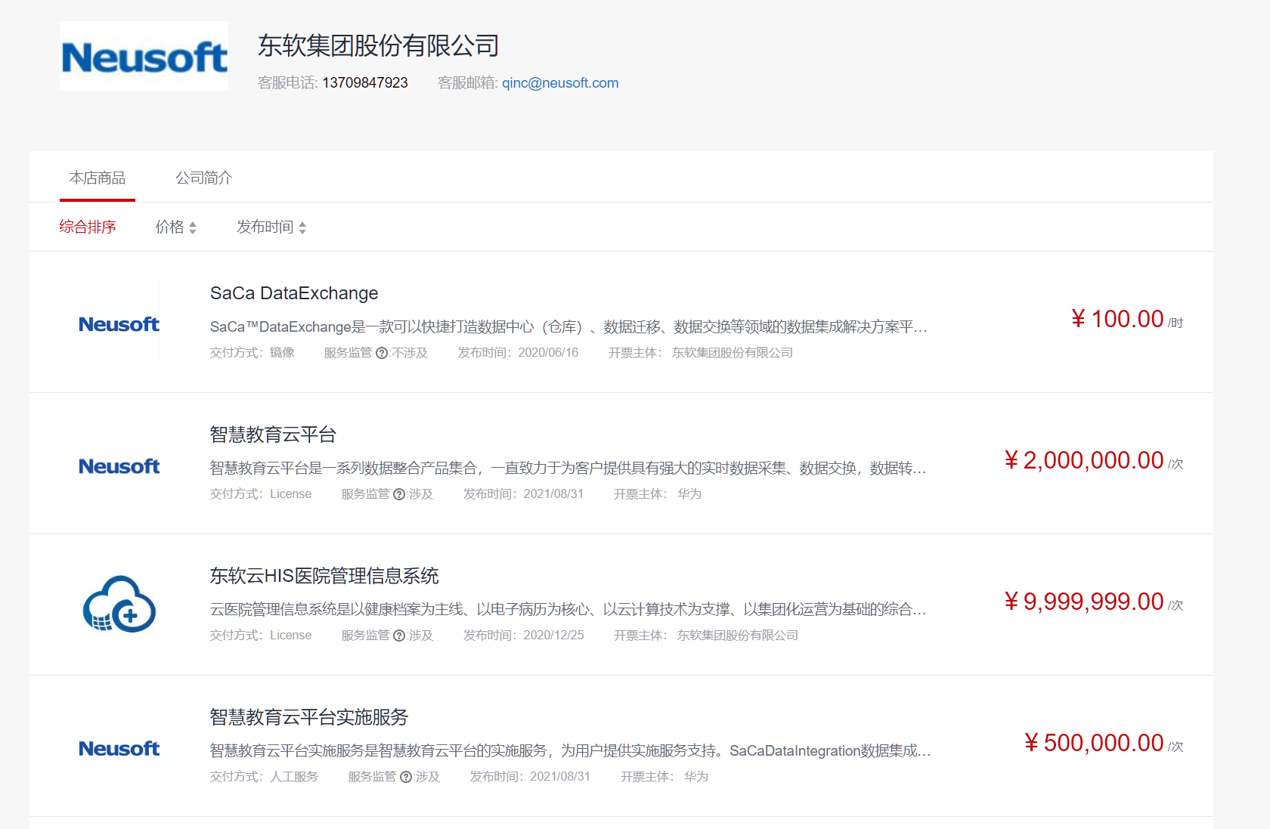
Task: Click the 交付方式 人工服务 text
Action: tap(265, 777)
